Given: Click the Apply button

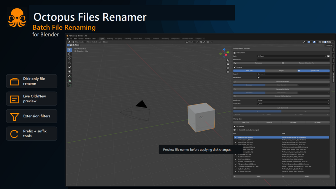Looking at the screenshot, I should (x=257, y=177).
